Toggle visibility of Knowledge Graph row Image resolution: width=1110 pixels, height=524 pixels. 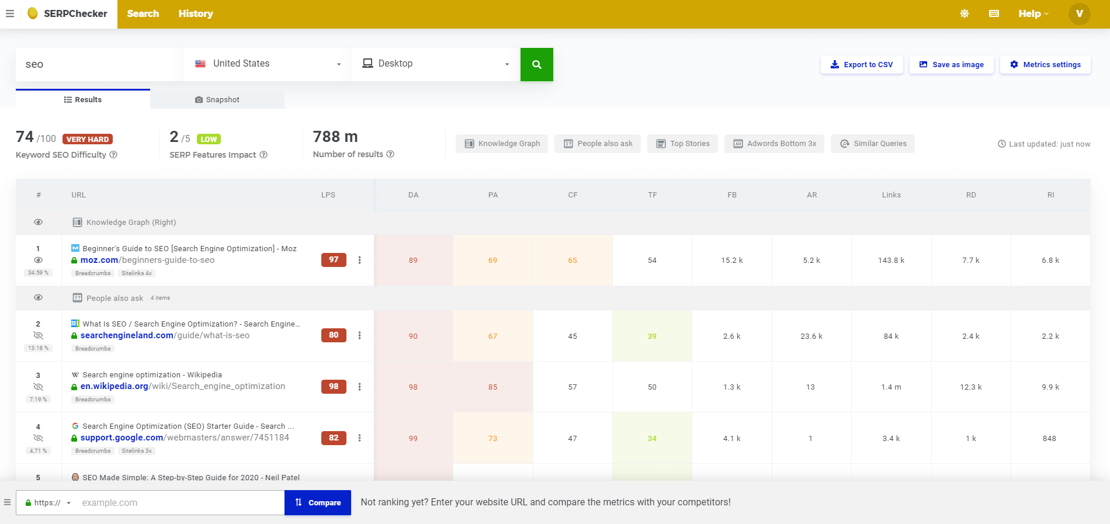tap(39, 222)
